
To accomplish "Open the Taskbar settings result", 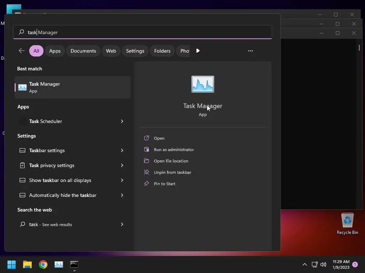I will point(72,150).
